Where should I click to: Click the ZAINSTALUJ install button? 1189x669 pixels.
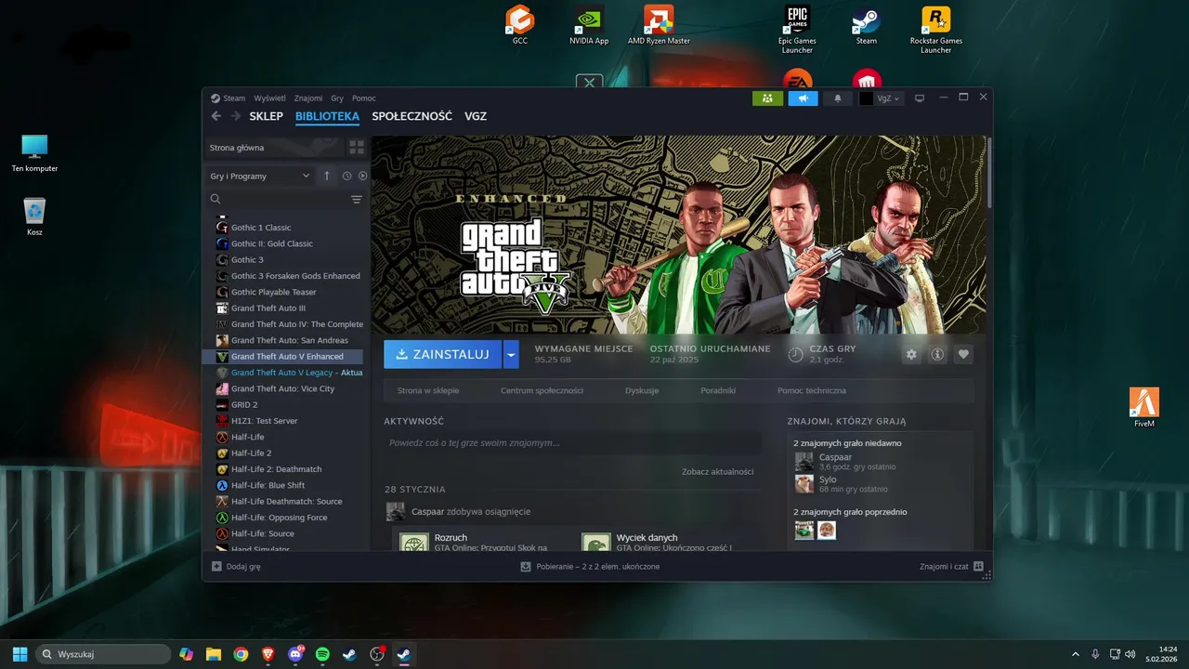(443, 354)
